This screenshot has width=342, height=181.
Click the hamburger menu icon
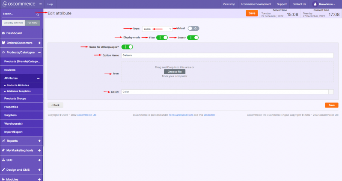click(x=41, y=4)
